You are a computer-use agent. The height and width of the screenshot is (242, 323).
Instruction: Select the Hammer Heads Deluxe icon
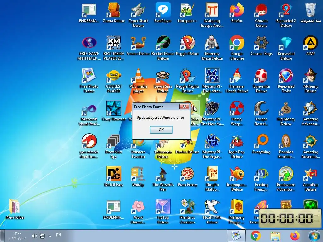click(x=237, y=80)
